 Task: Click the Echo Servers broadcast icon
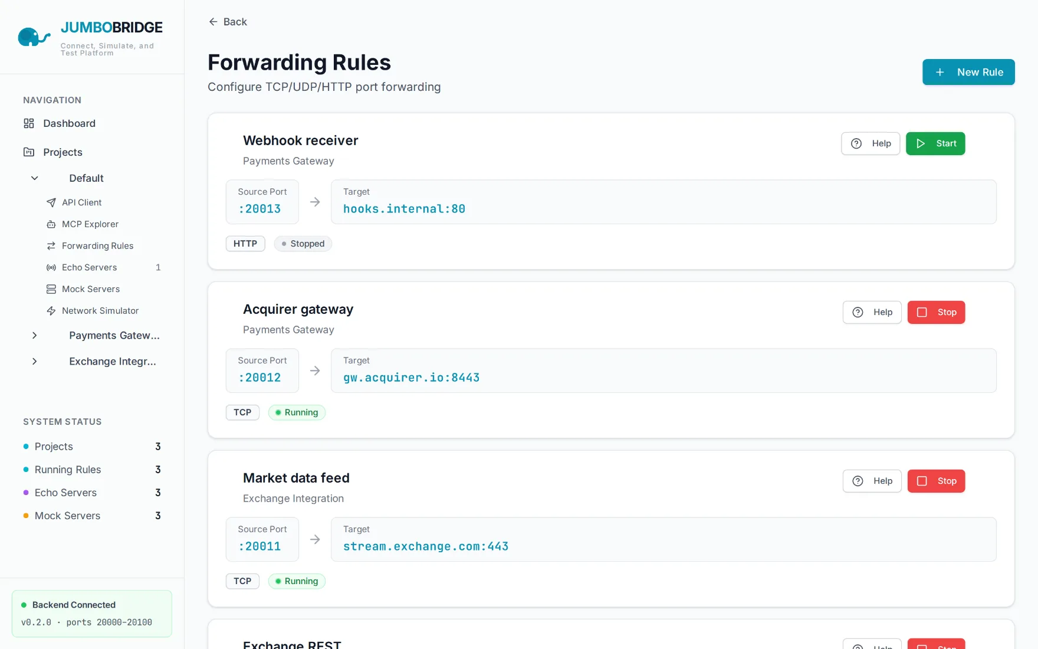tap(51, 267)
